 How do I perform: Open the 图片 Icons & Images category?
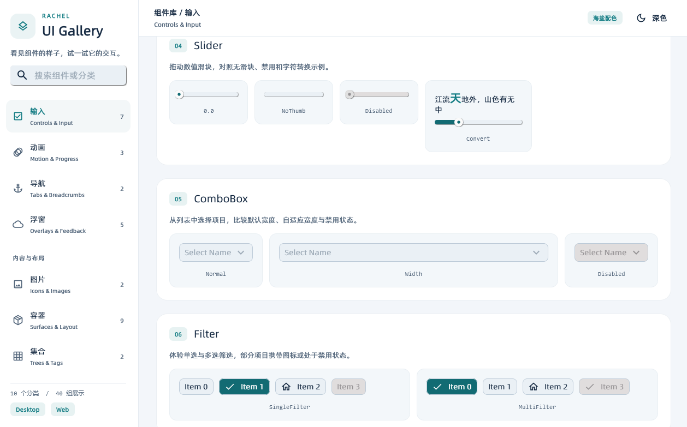click(68, 284)
